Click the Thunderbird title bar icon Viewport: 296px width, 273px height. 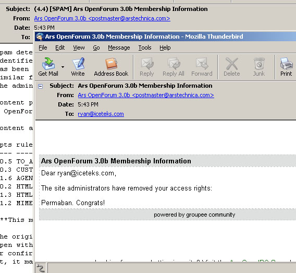[x=40, y=37]
